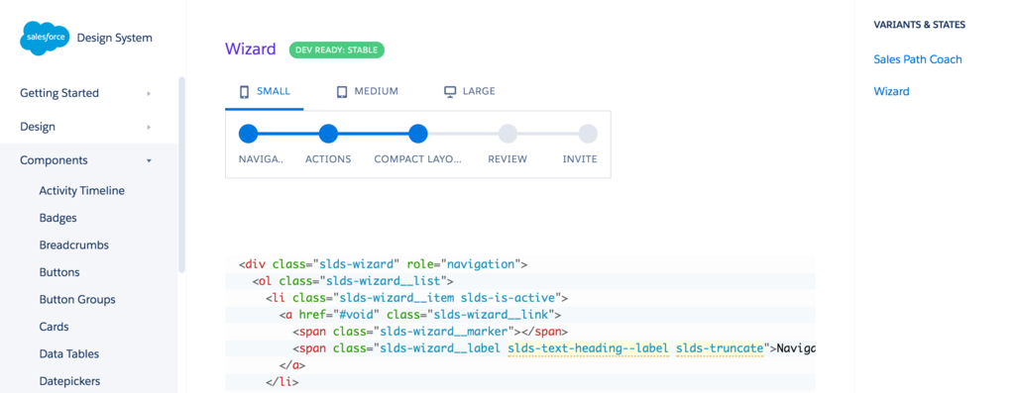
Task: Click the desktop monitor icon on Large tab
Action: (x=450, y=92)
